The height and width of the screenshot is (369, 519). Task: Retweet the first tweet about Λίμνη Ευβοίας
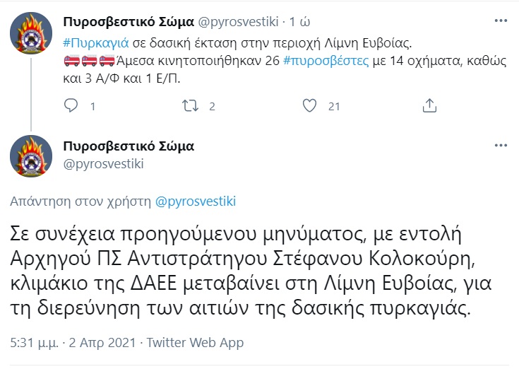click(x=191, y=105)
